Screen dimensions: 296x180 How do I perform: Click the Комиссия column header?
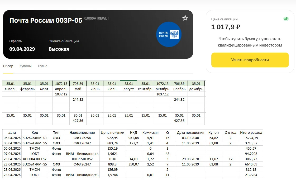[x=150, y=132]
